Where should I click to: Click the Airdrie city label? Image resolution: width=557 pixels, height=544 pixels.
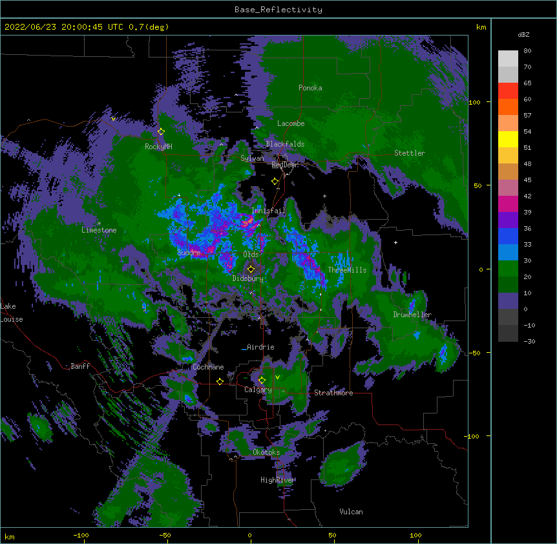click(x=261, y=347)
